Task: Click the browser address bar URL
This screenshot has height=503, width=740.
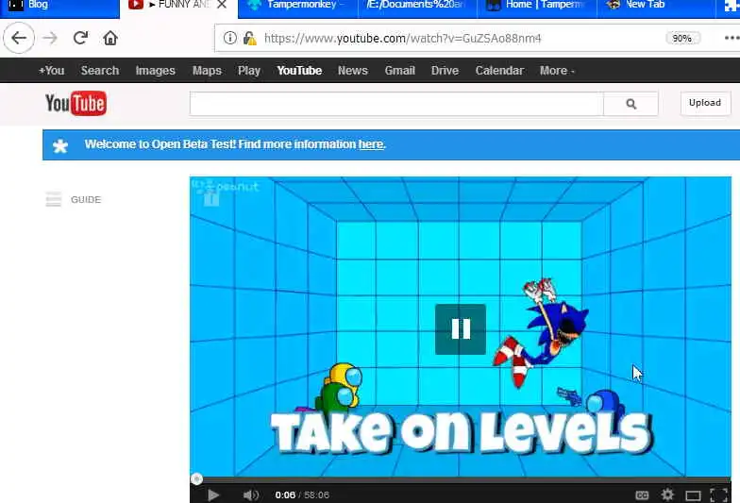Action: click(402, 38)
